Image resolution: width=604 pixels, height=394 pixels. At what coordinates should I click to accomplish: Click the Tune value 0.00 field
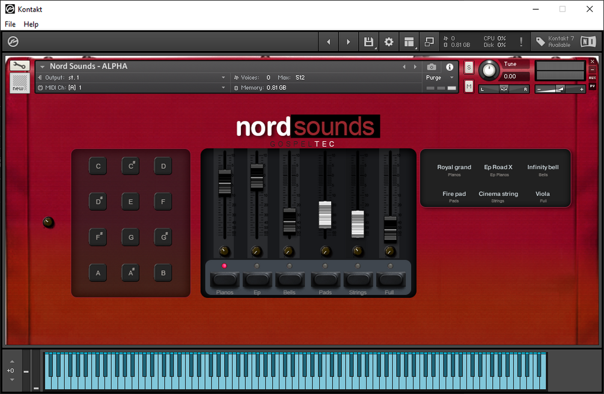(514, 76)
